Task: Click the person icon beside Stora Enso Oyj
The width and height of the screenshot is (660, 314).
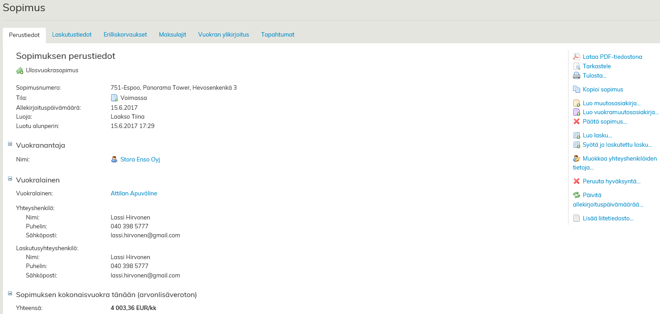Action: 114,159
